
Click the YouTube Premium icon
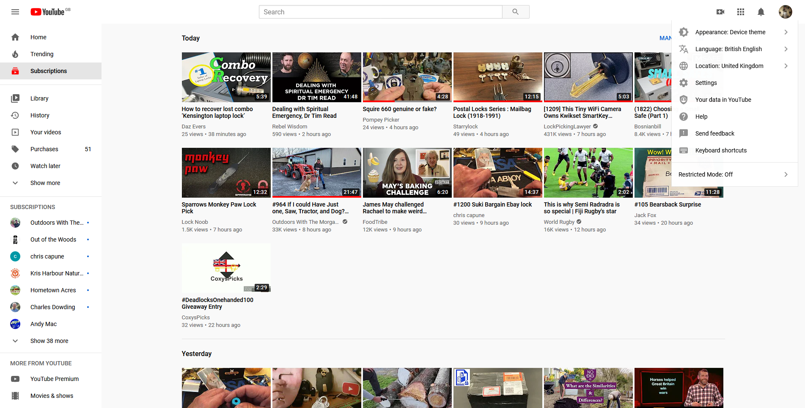click(15, 379)
